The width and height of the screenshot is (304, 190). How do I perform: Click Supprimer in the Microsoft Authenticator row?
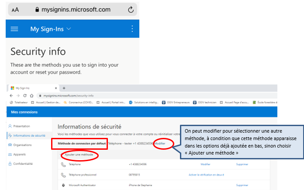pyautogui.click(x=242, y=185)
